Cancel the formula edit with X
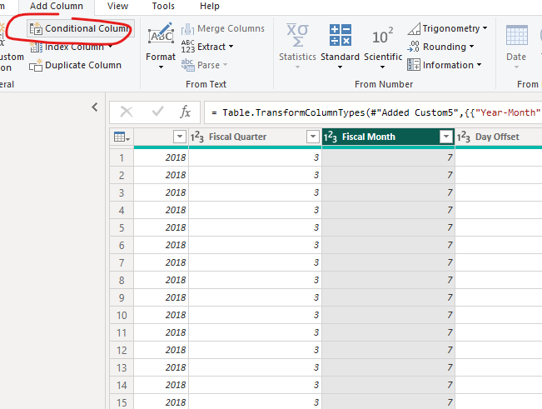 (127, 112)
